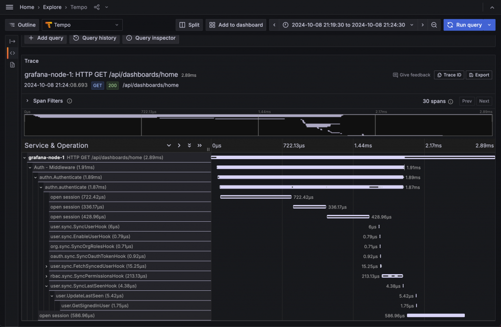This screenshot has width=501, height=327.
Task: Collapse the authn.Authenticate (1.89ms) span
Action: [x=35, y=177]
